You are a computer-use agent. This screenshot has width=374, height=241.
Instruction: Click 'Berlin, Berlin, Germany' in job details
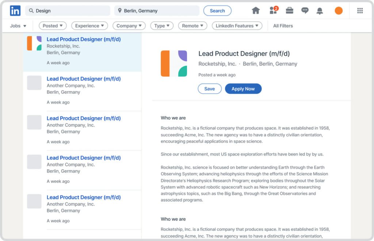pos(270,64)
